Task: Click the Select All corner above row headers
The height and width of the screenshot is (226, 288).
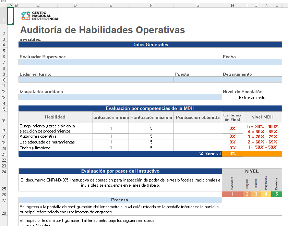Action: pos(4,5)
